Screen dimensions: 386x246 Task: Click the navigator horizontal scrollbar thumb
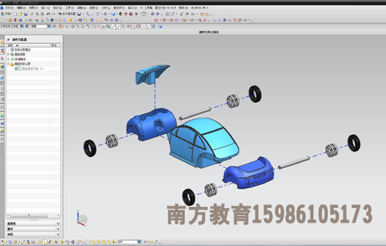[29, 216]
